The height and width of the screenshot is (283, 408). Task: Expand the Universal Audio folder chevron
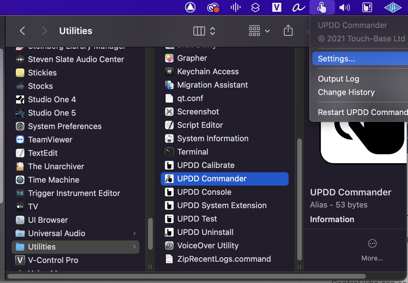click(134, 233)
